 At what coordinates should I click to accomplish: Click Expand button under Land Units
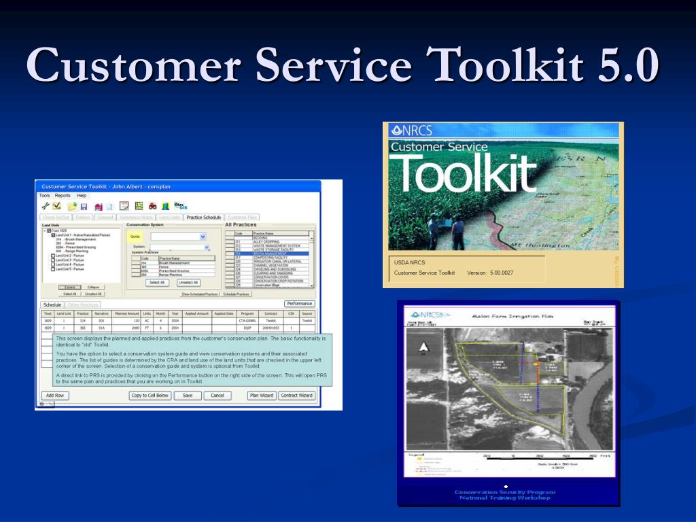tap(70, 288)
